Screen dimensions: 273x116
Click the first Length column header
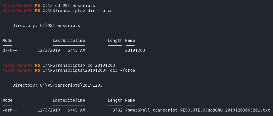115,41
